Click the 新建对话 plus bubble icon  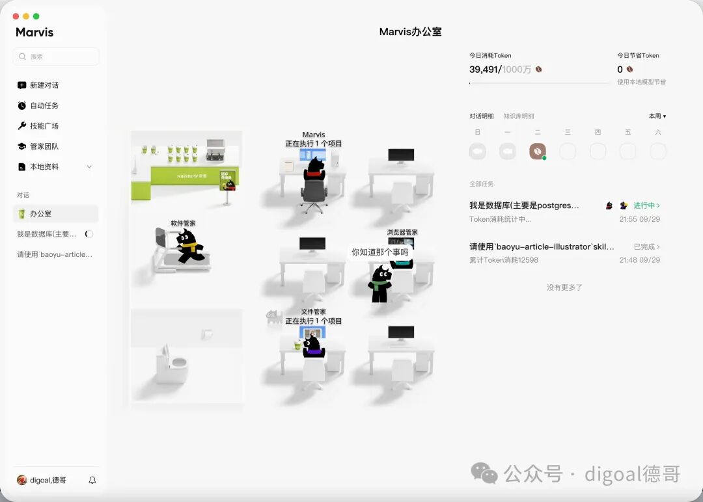pyautogui.click(x=21, y=85)
